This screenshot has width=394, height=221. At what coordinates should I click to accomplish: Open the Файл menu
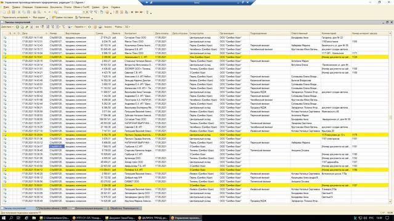tap(6, 7)
